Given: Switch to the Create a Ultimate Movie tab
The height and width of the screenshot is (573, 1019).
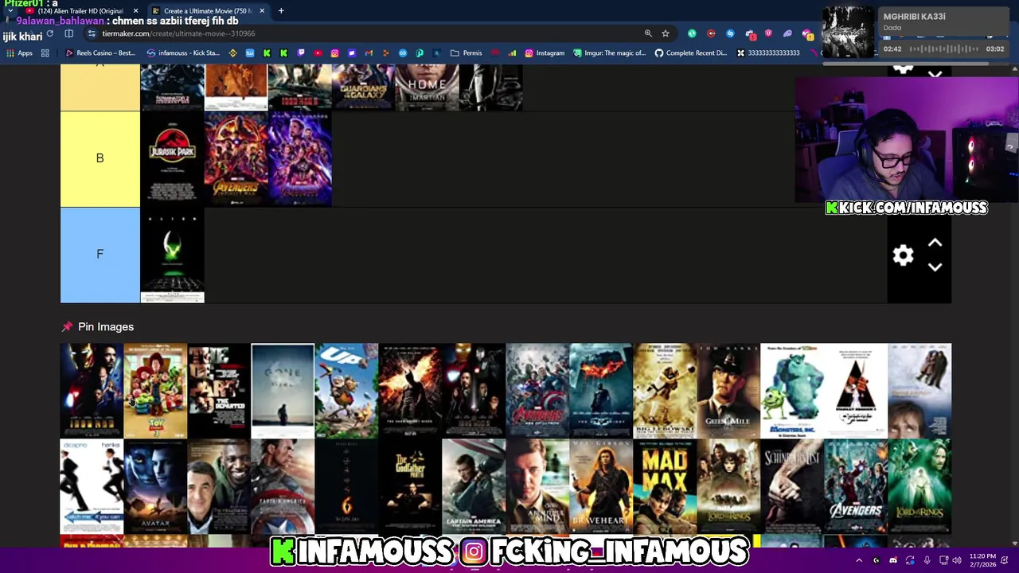Looking at the screenshot, I should pyautogui.click(x=207, y=11).
